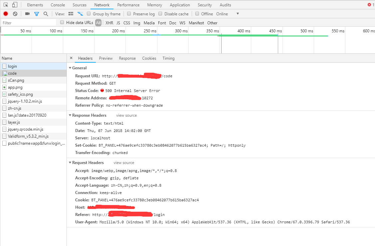Switch to large request rows view
375x246 pixels.
(71, 14)
